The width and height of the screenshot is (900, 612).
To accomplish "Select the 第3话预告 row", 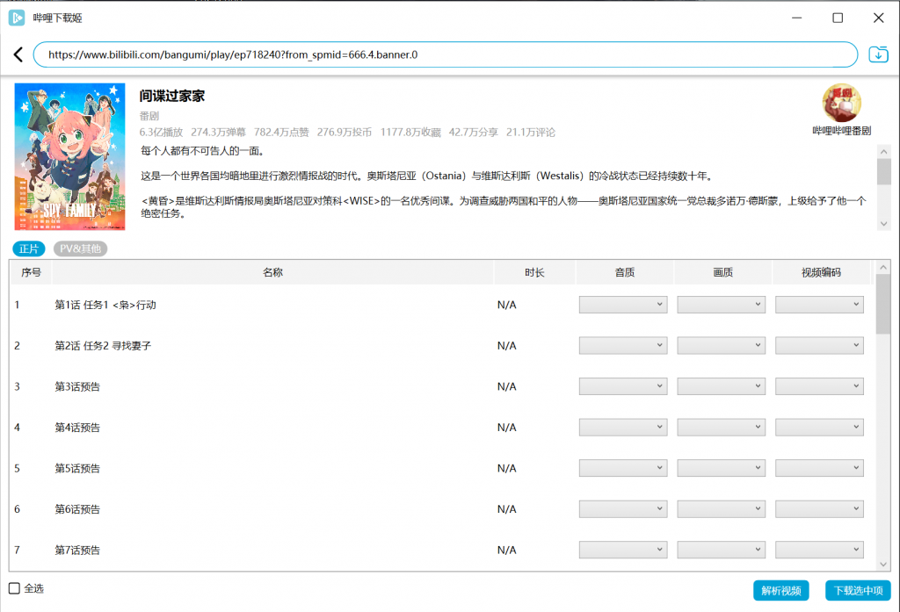I will click(x=442, y=386).
